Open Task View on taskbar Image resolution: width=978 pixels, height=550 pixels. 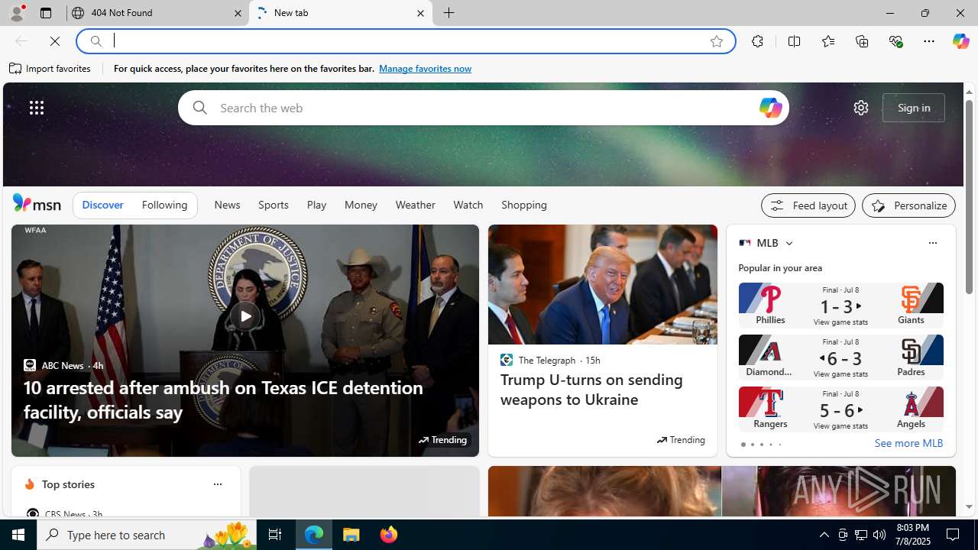pos(275,535)
